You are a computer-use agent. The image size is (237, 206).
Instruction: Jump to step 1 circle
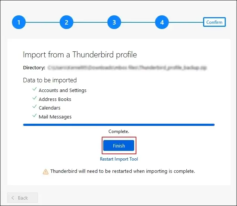(19, 22)
